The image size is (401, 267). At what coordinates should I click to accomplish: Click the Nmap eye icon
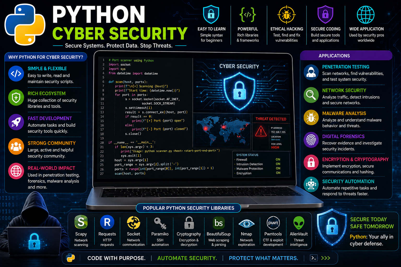tap(246, 223)
